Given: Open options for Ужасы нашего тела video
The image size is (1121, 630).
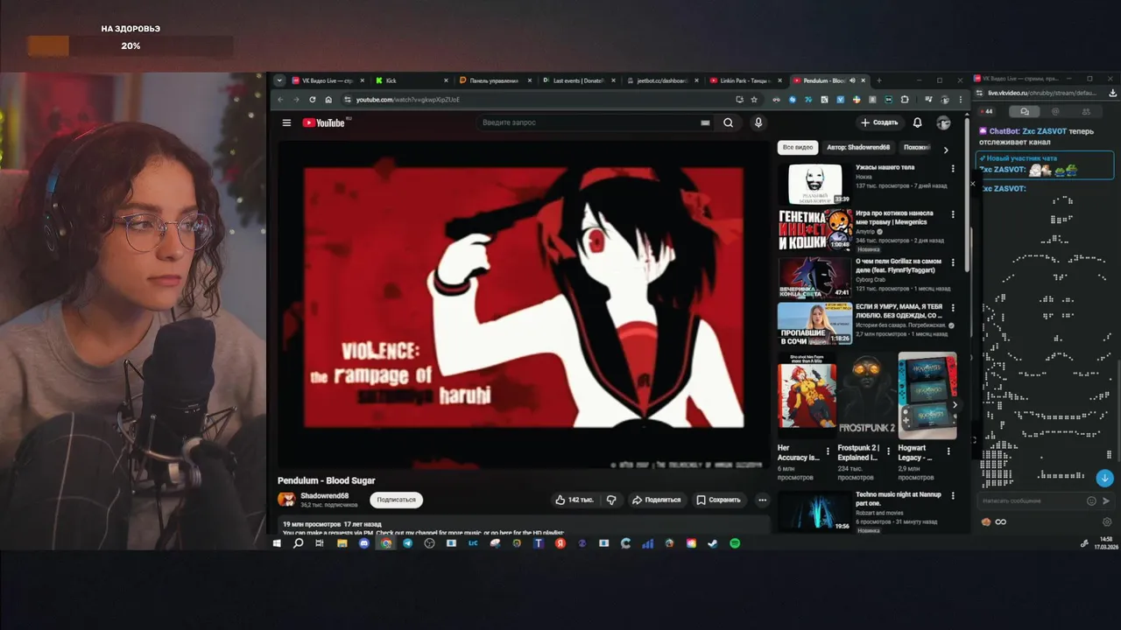Looking at the screenshot, I should tap(953, 168).
